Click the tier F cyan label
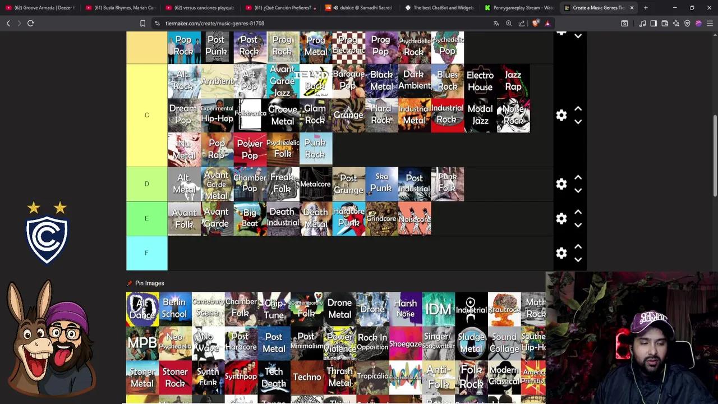 146,253
